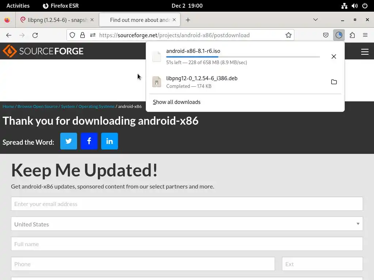Click the 'Keep Me Updated!' heading

(x=84, y=170)
